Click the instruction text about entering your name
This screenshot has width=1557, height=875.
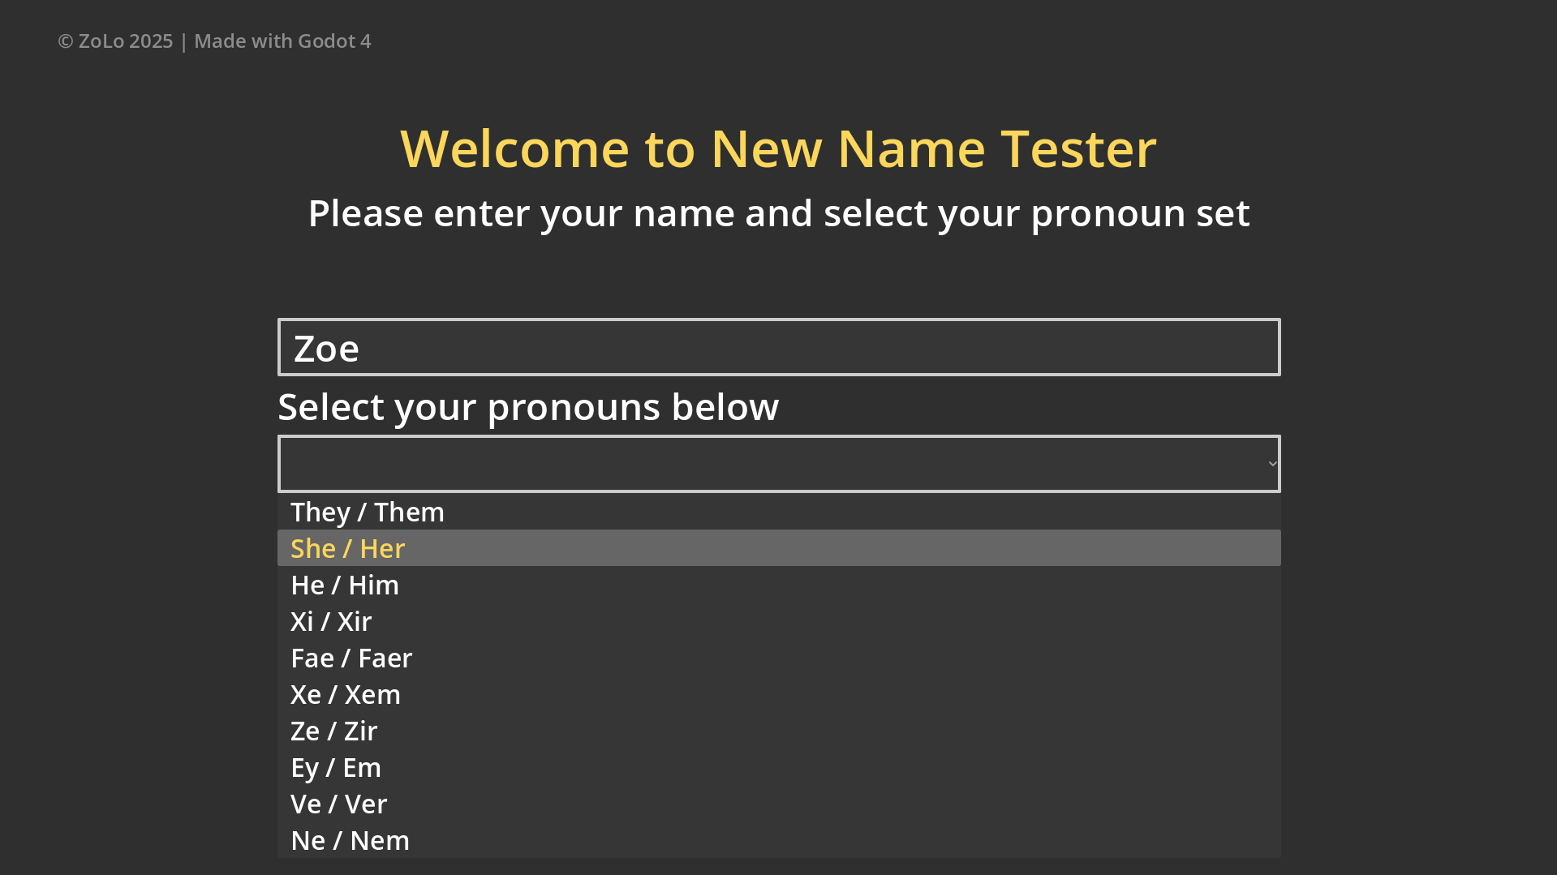(x=778, y=212)
